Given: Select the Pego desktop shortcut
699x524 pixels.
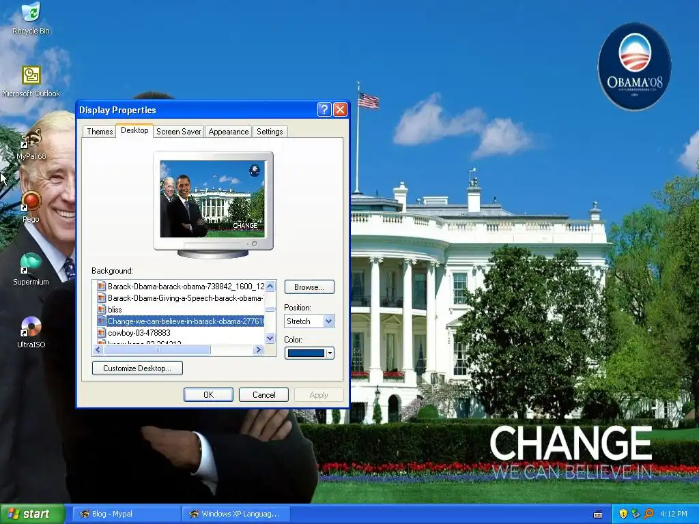Looking at the screenshot, I should (31, 207).
